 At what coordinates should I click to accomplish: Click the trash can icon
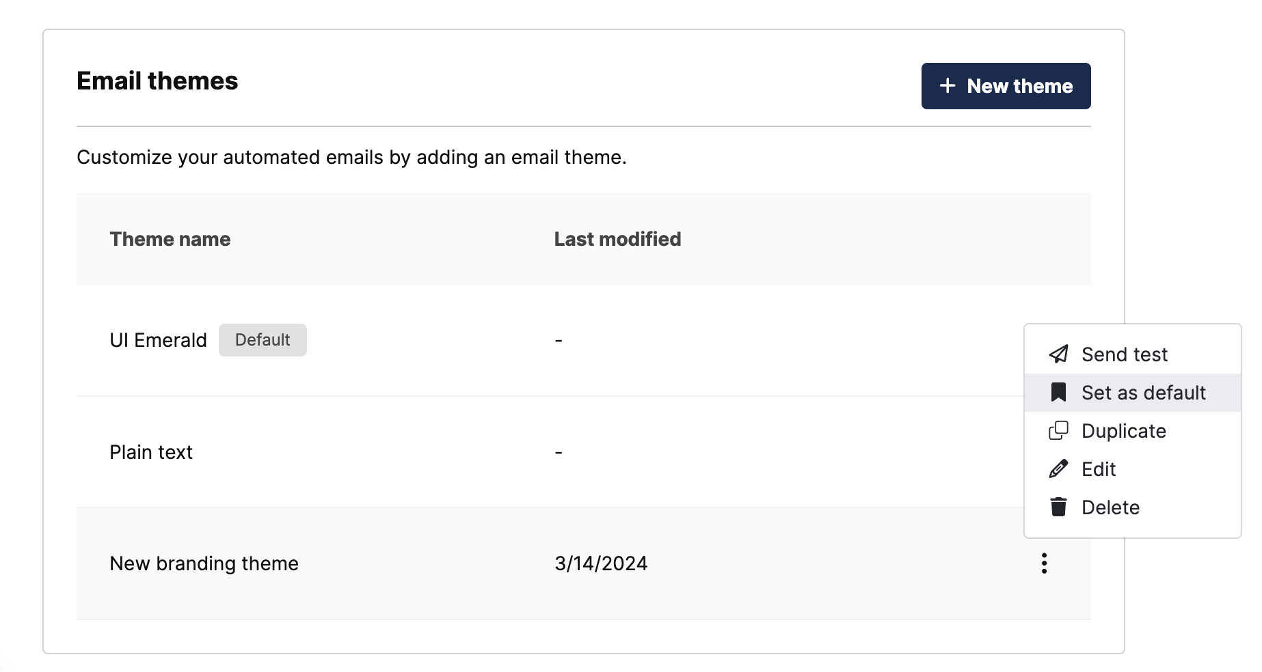[1058, 507]
